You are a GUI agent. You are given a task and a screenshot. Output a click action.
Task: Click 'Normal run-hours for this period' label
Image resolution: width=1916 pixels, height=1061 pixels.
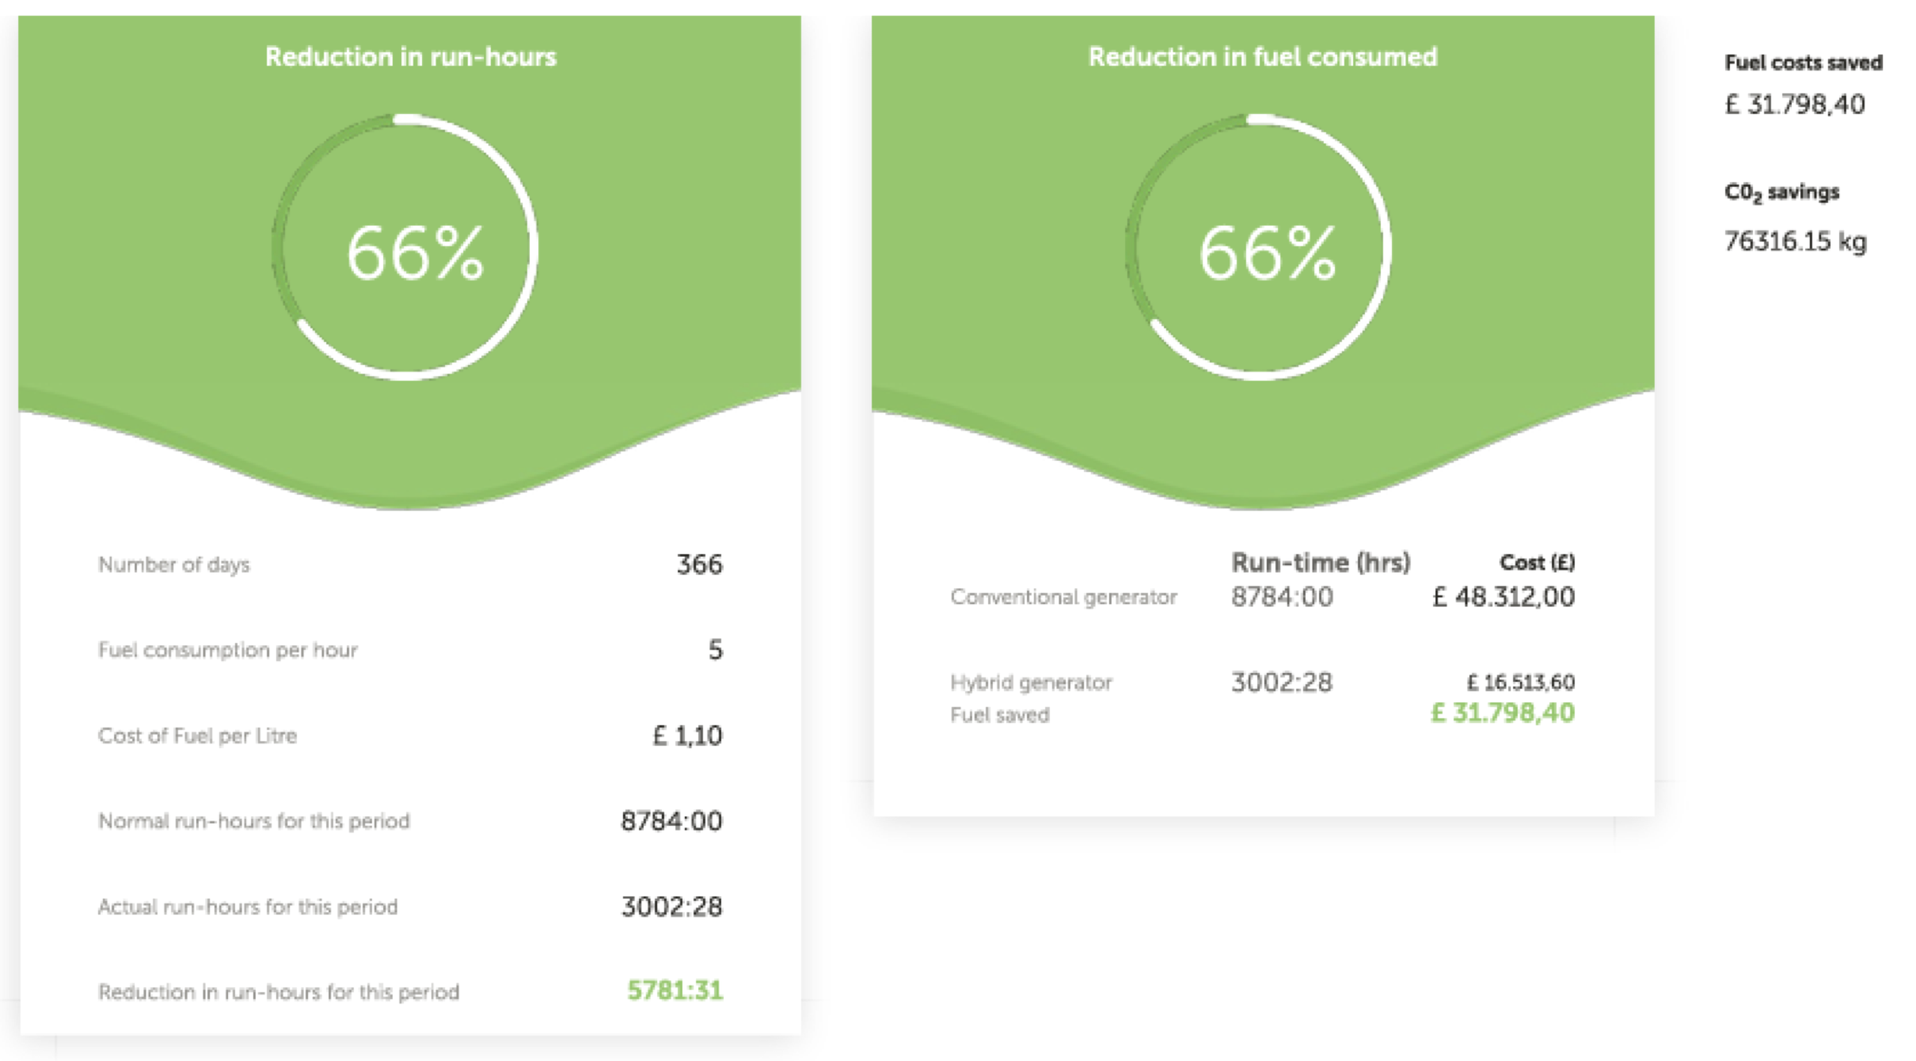253,821
